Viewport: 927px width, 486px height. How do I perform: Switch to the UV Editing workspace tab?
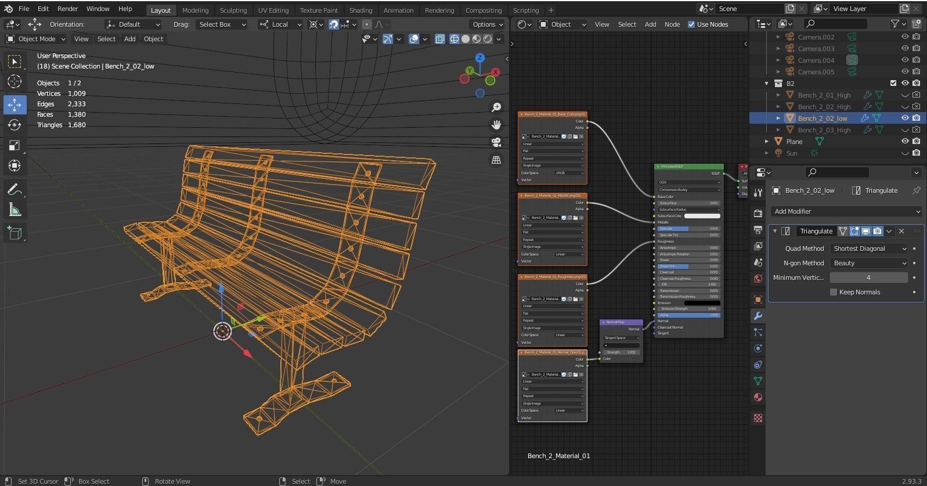click(x=273, y=10)
